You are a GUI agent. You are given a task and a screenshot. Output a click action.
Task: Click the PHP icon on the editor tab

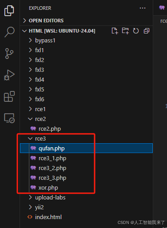(162, 8)
